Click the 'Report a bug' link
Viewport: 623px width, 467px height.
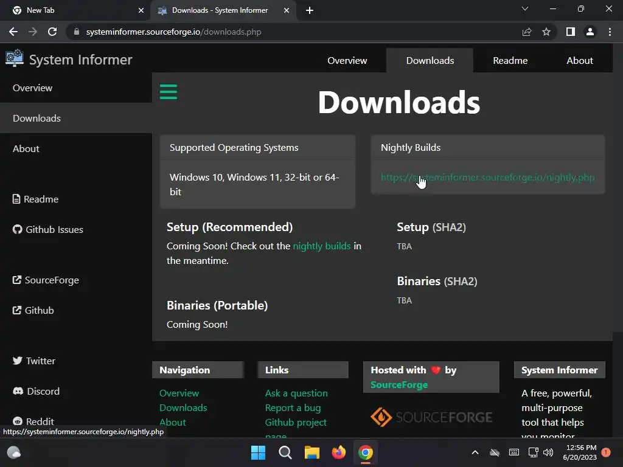coord(293,408)
